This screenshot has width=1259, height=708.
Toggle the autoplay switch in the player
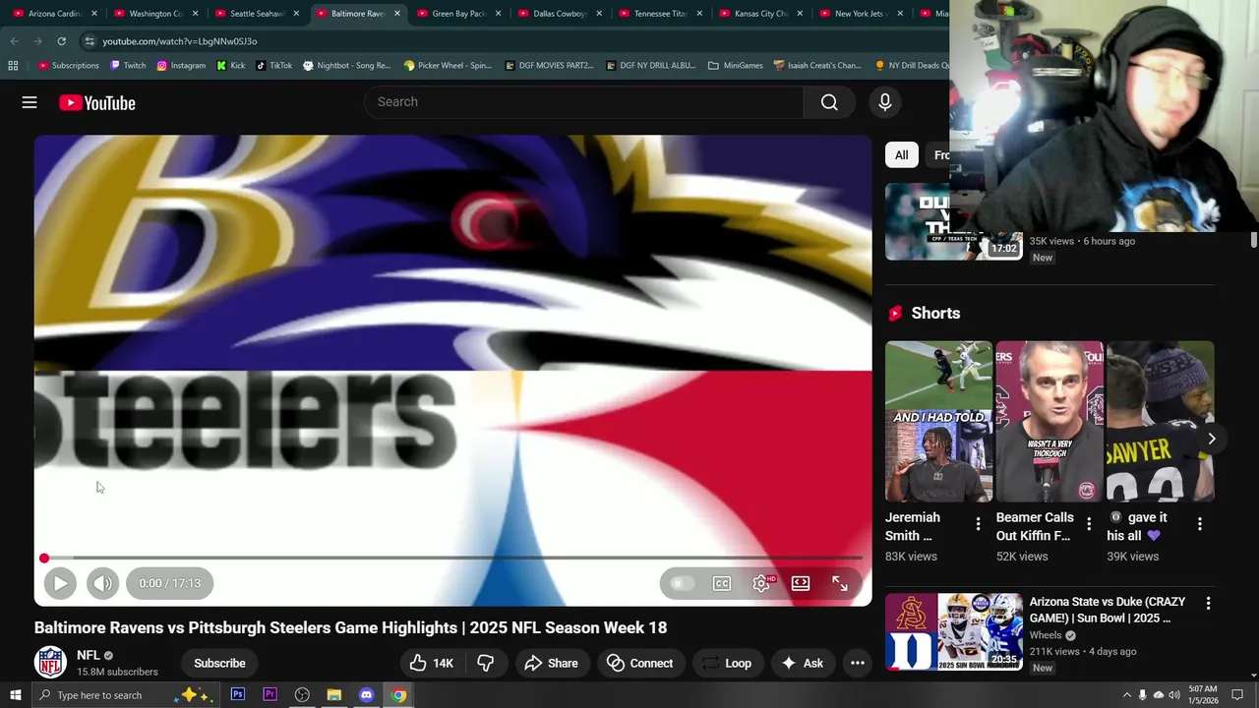coord(681,583)
